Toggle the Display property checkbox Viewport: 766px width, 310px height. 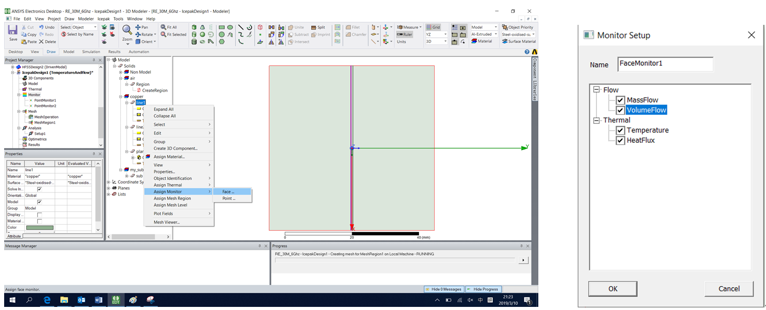point(39,215)
